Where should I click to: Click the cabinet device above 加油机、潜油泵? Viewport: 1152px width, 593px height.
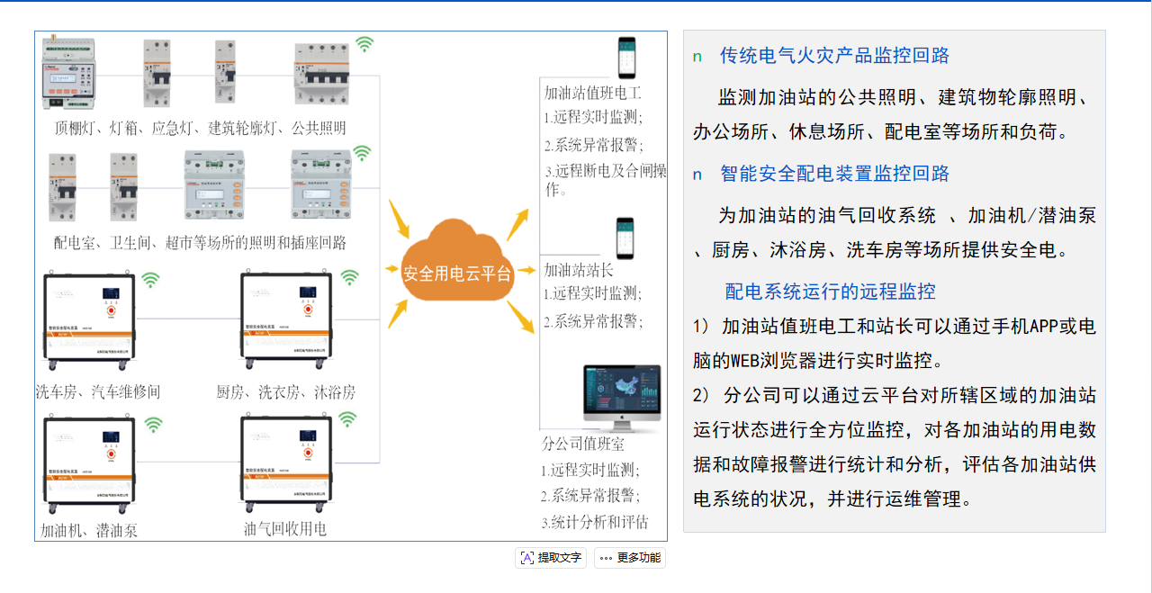point(90,465)
